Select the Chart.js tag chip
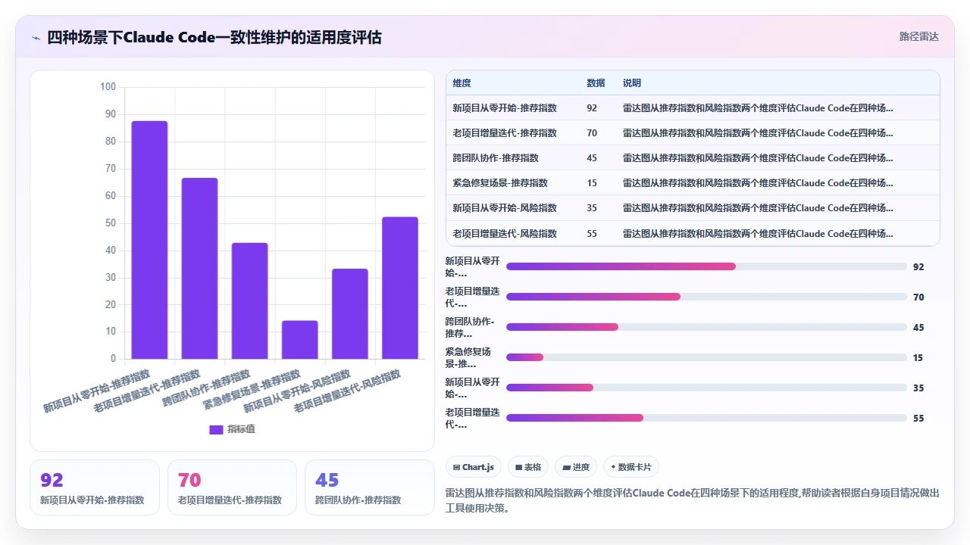The image size is (970, 545). click(x=474, y=467)
